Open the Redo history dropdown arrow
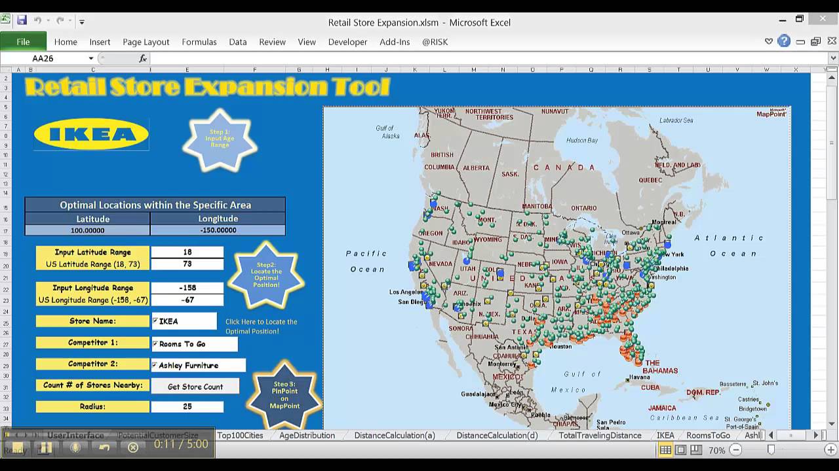839x471 pixels. (70, 22)
